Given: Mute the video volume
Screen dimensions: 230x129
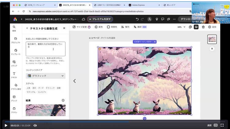Looking at the screenshot, I should click(35, 125).
